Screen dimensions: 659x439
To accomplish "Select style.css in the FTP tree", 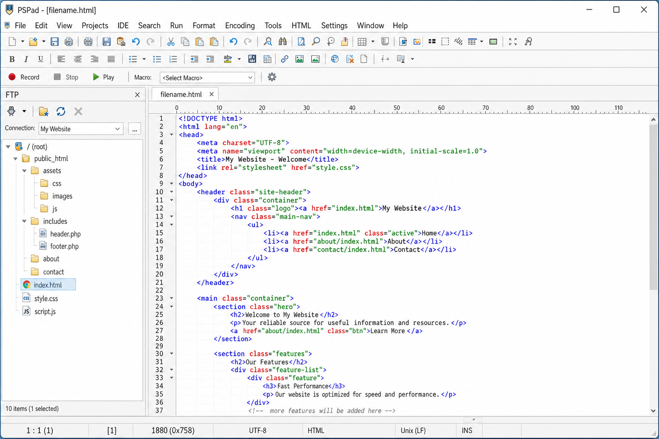I will click(40, 298).
